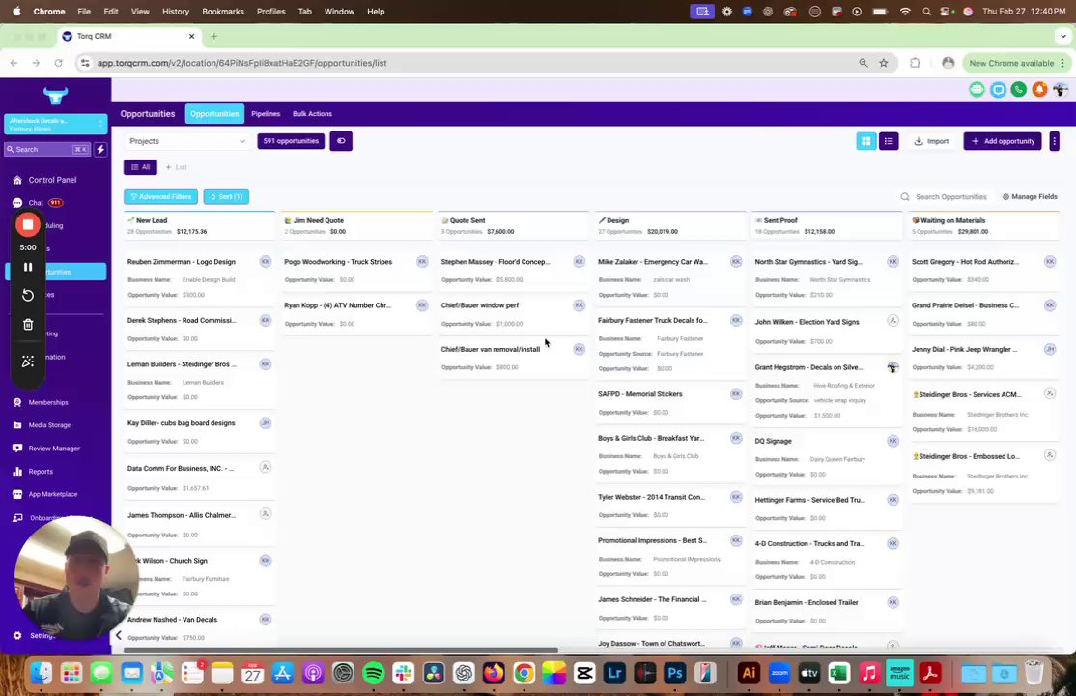Open the Reuben Zimmerman - Logo Design card
This screenshot has height=696, width=1076.
pos(199,277)
